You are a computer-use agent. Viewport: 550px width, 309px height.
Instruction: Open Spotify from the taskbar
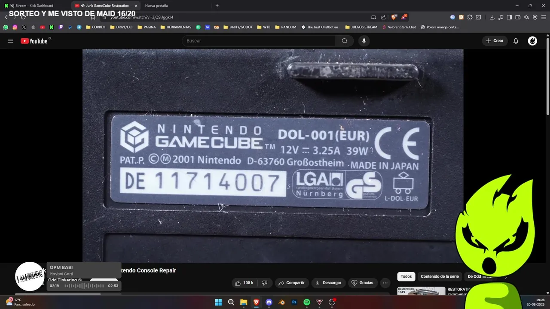[307, 302]
